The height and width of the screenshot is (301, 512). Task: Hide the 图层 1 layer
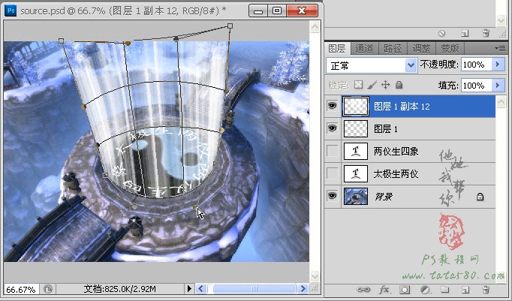(333, 128)
